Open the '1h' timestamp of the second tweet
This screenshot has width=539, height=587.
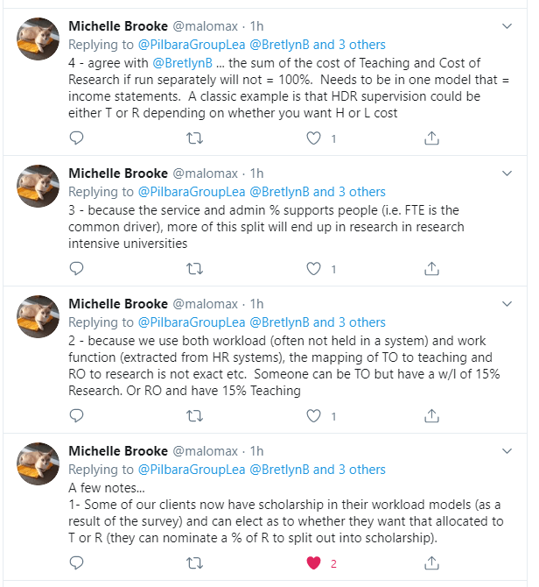pyautogui.click(x=256, y=173)
